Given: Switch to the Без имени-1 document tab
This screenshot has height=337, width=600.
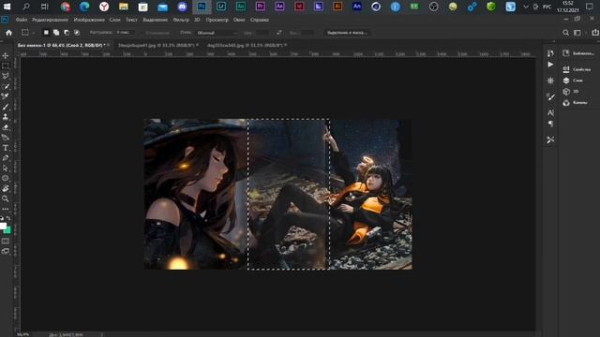Looking at the screenshot, I should pos(61,45).
